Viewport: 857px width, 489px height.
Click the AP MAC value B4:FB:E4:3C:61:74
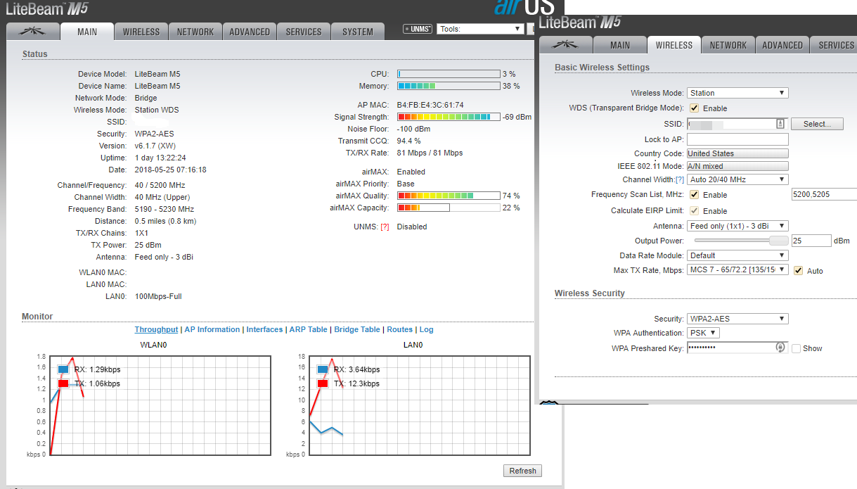click(x=430, y=105)
